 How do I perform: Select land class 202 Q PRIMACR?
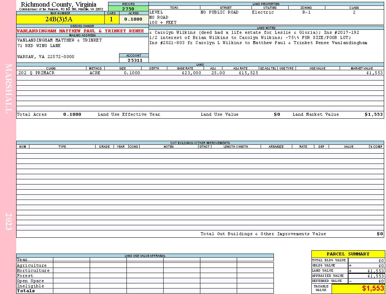tap(36, 73)
